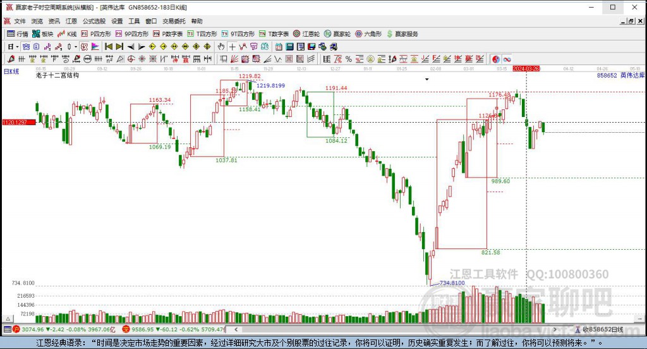Click the red floppy save icon
Viewport: 647px width, 349px height.
pyautogui.click(x=311, y=47)
